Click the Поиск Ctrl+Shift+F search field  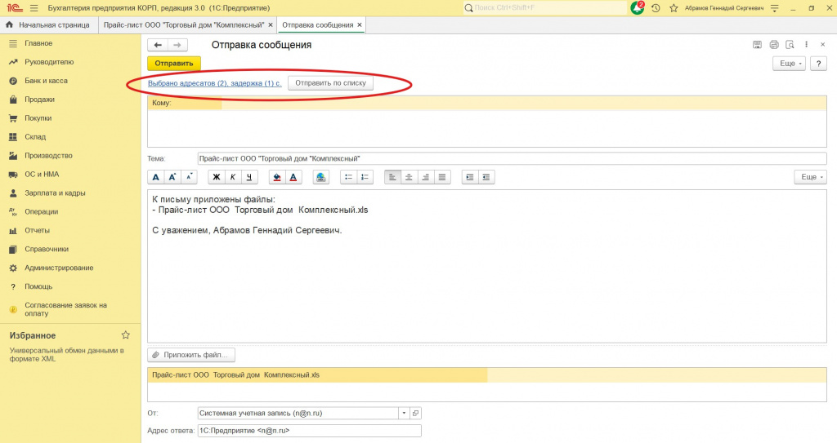tap(544, 8)
